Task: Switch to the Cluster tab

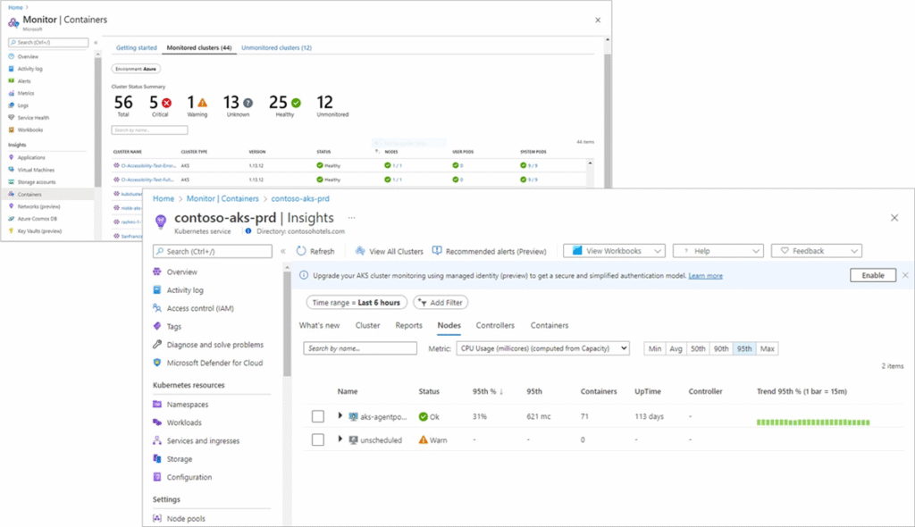Action: pos(367,325)
